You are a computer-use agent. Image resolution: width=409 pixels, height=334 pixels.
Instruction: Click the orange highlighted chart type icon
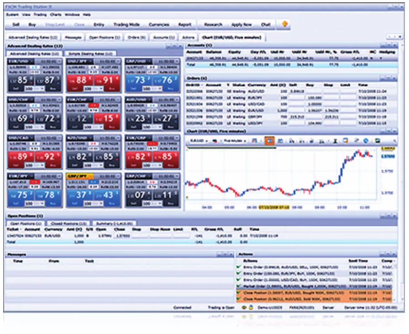point(269,141)
